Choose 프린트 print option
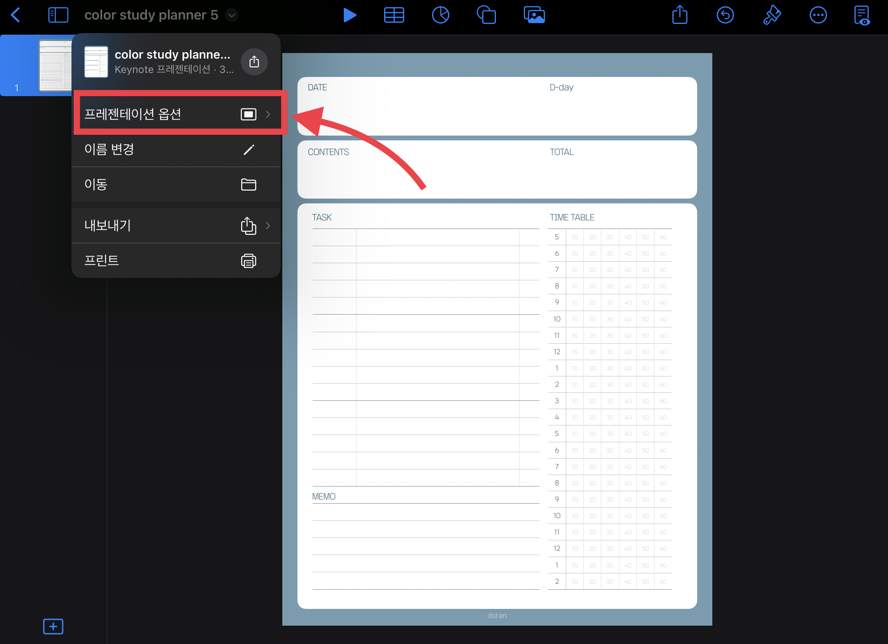Viewport: 888px width, 644px height. click(x=176, y=261)
